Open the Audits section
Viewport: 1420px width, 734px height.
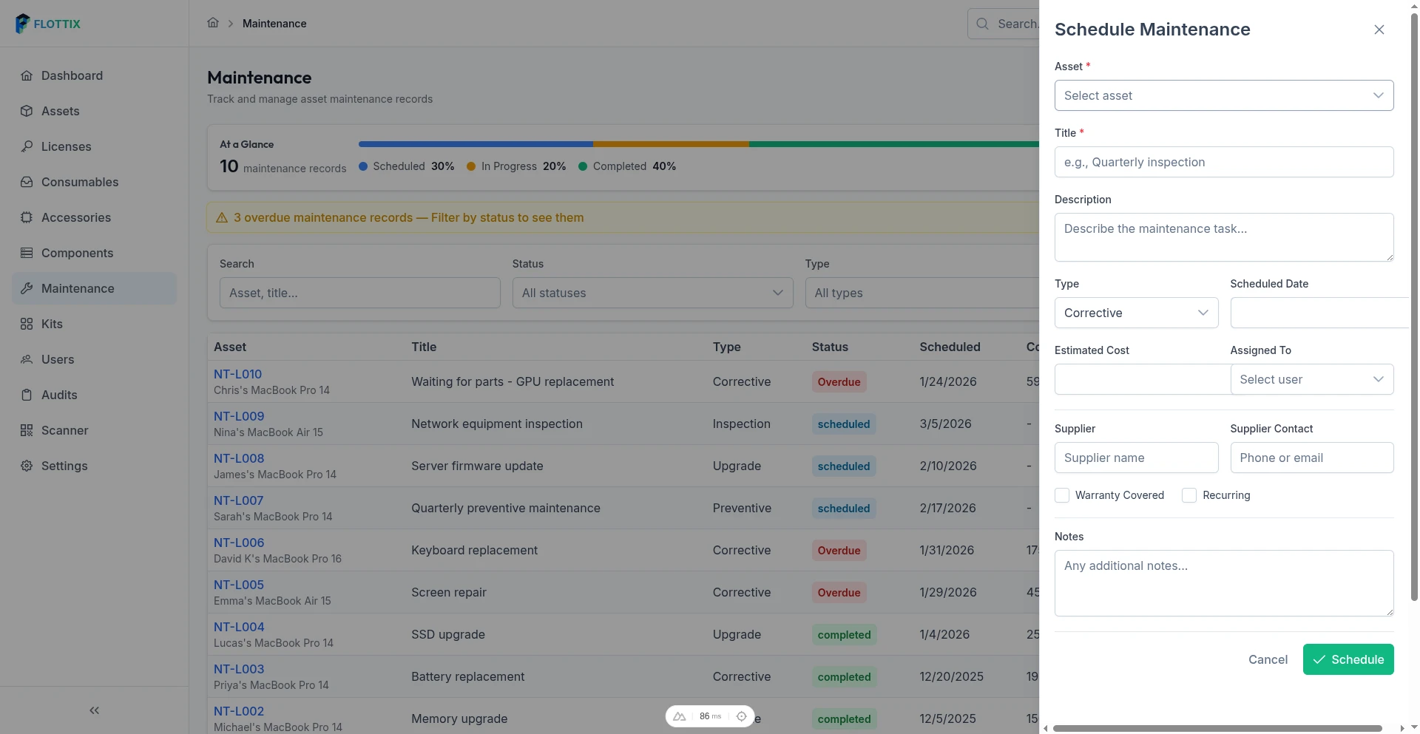click(x=60, y=395)
